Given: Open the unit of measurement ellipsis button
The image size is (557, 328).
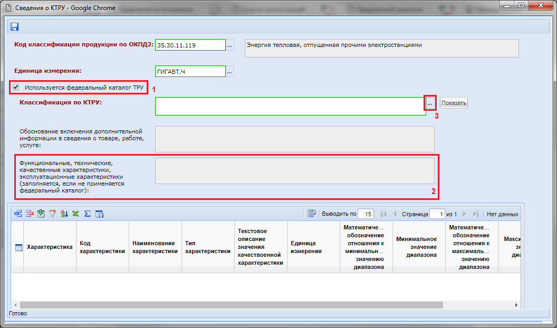Looking at the screenshot, I should [229, 71].
